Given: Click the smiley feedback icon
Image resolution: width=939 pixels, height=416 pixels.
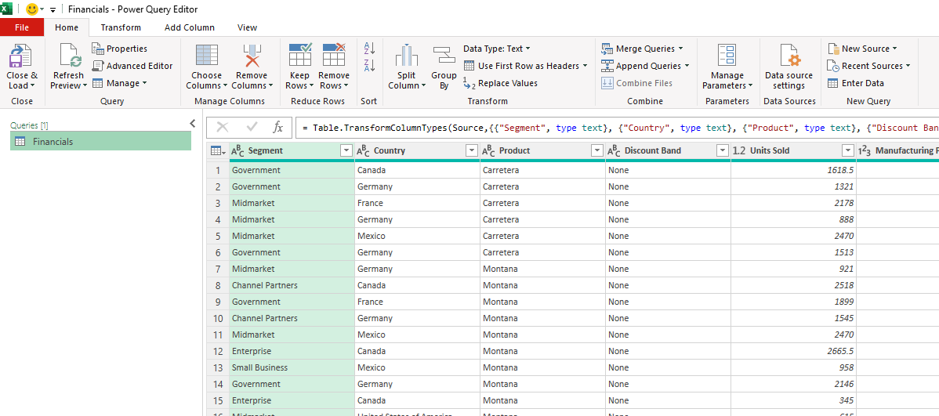Looking at the screenshot, I should (31, 9).
